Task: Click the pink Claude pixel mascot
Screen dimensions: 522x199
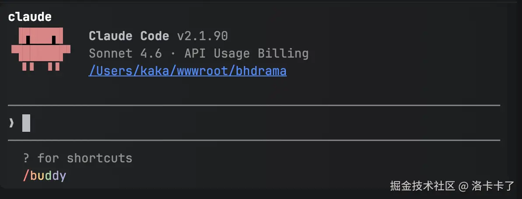Action: [x=41, y=49]
